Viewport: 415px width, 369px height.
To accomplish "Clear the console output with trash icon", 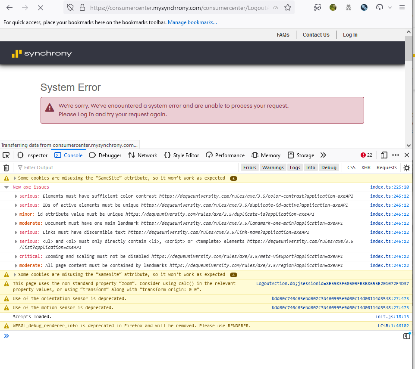I will coord(6,167).
